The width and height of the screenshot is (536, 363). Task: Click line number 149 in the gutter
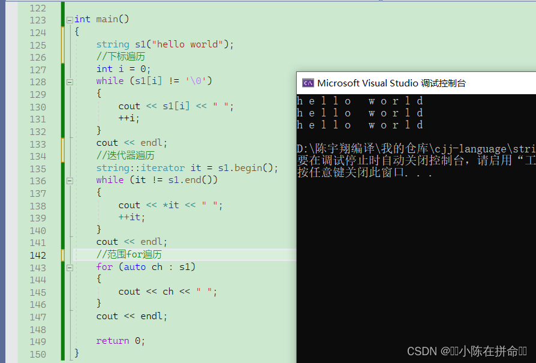[x=38, y=341]
